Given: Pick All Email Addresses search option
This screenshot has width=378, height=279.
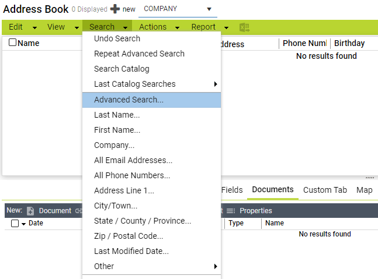Looking at the screenshot, I should (x=133, y=160).
